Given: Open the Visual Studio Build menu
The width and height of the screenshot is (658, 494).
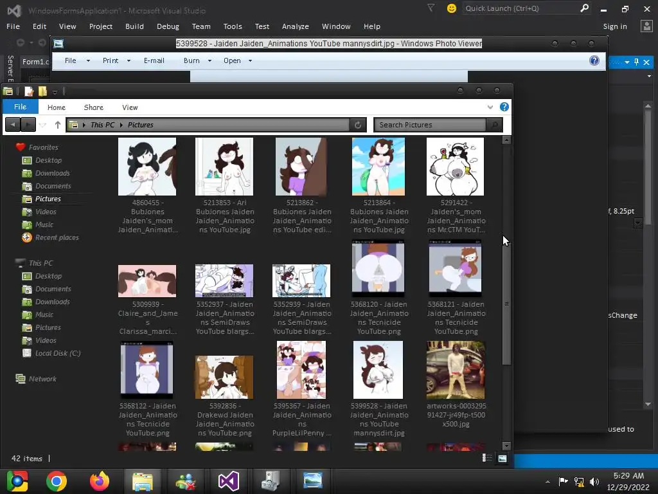Looking at the screenshot, I should (x=134, y=26).
